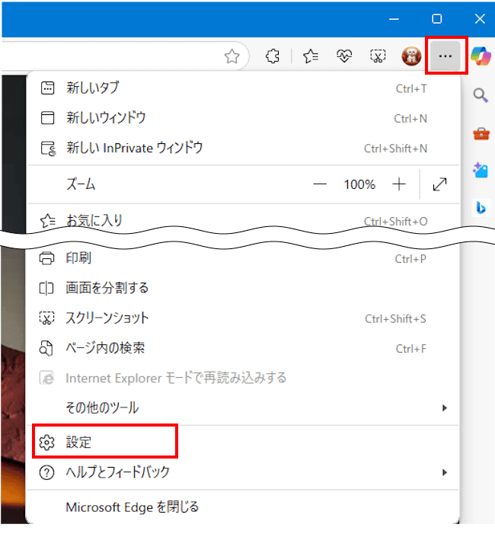Minimize the Edge window
Screen dimensions: 495x537
(x=394, y=19)
